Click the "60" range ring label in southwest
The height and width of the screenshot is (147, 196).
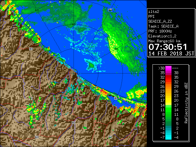pyautogui.click(x=37, y=137)
